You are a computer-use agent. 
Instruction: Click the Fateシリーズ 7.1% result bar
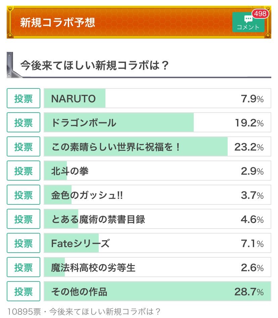157,243
